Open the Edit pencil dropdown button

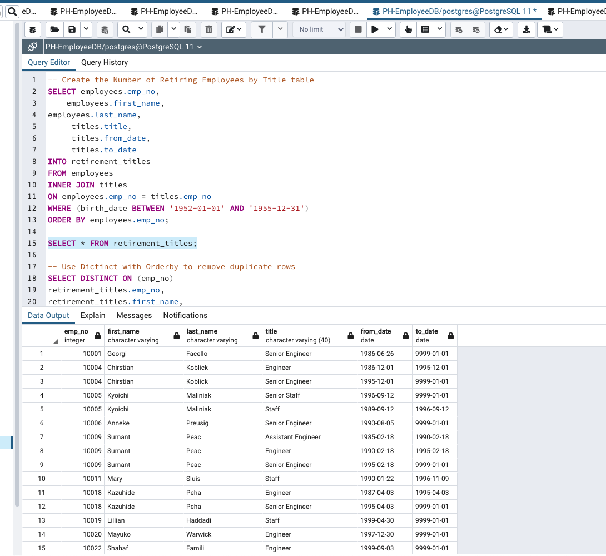pyautogui.click(x=234, y=30)
